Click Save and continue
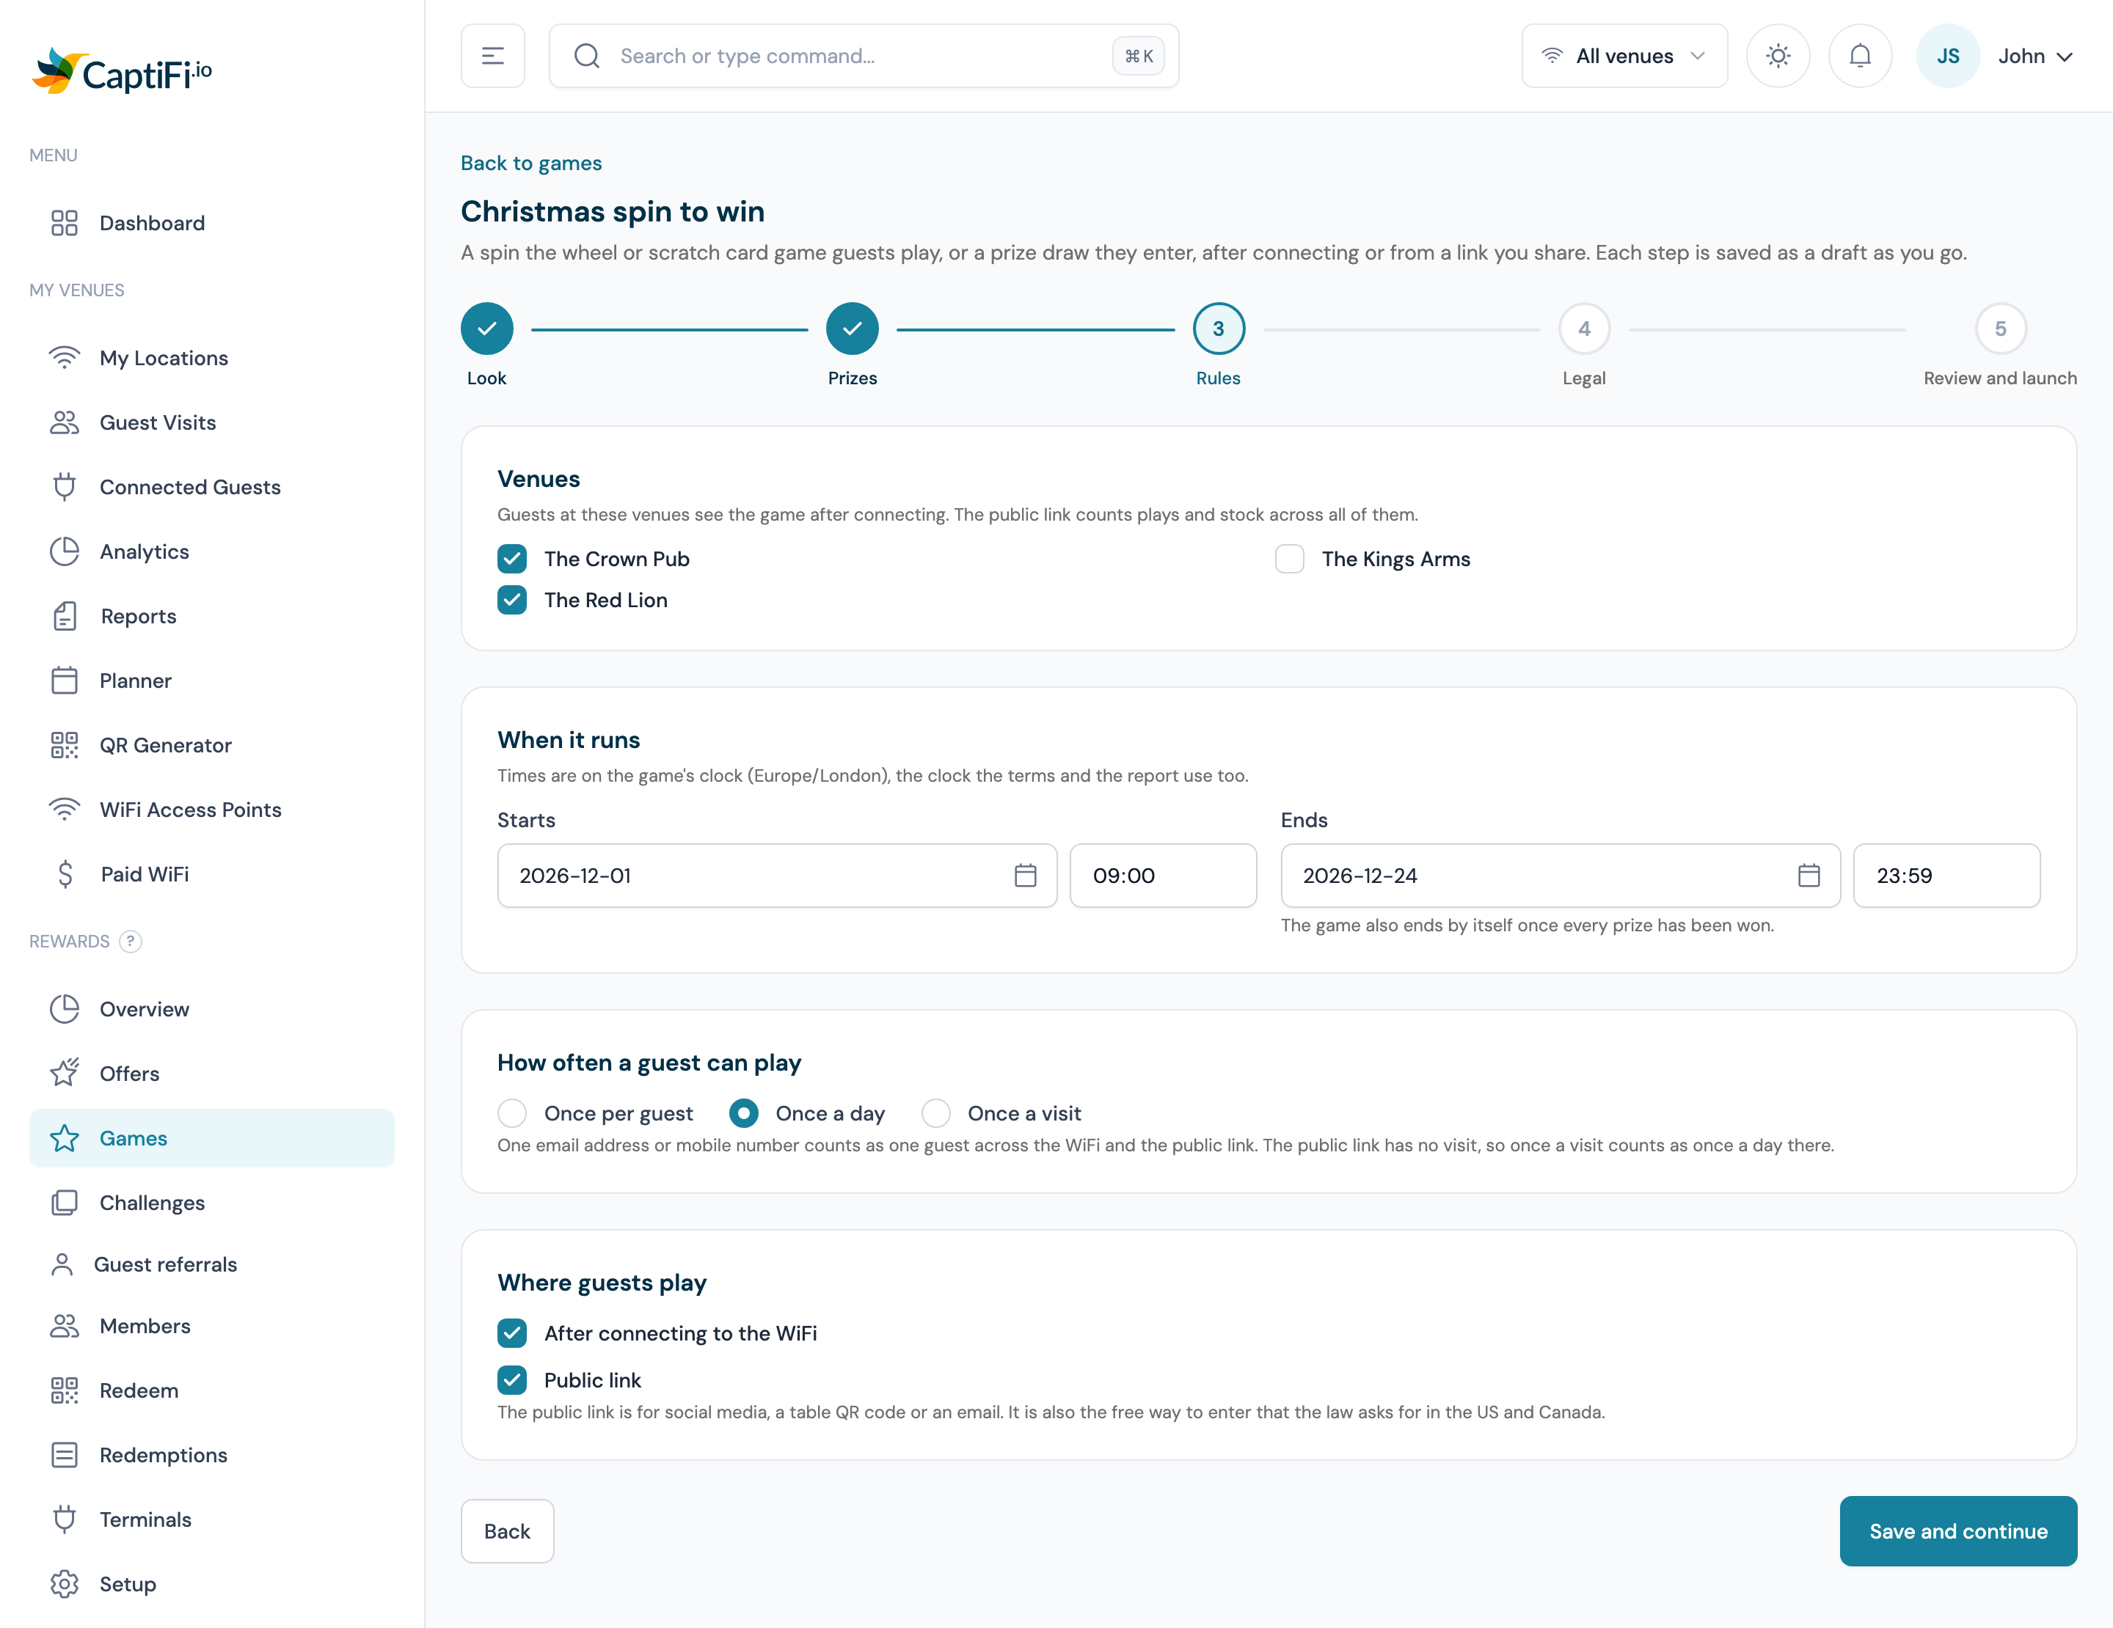Viewport: 2113px width, 1628px height. tap(1957, 1530)
